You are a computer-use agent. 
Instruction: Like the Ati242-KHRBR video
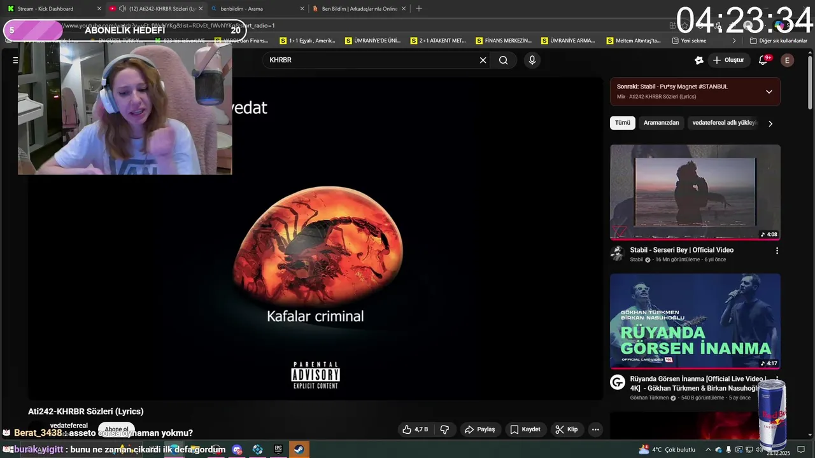tap(415, 429)
